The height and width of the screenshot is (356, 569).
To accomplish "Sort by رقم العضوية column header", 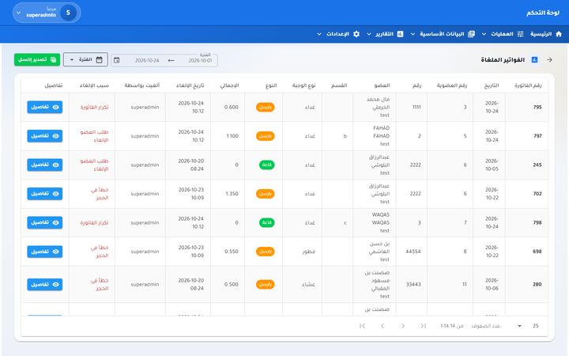I will click(x=452, y=85).
